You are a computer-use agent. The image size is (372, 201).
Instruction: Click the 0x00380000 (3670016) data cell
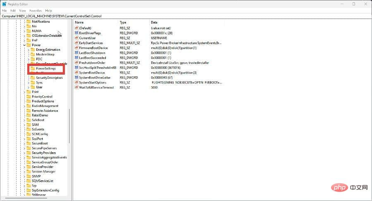pyautogui.click(x=166, y=68)
